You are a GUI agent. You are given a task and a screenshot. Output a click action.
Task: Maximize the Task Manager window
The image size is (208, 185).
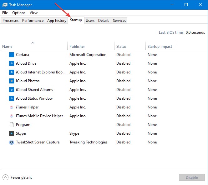point(186,5)
